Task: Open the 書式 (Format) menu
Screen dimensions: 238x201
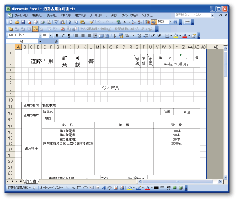Action: pos(80,15)
